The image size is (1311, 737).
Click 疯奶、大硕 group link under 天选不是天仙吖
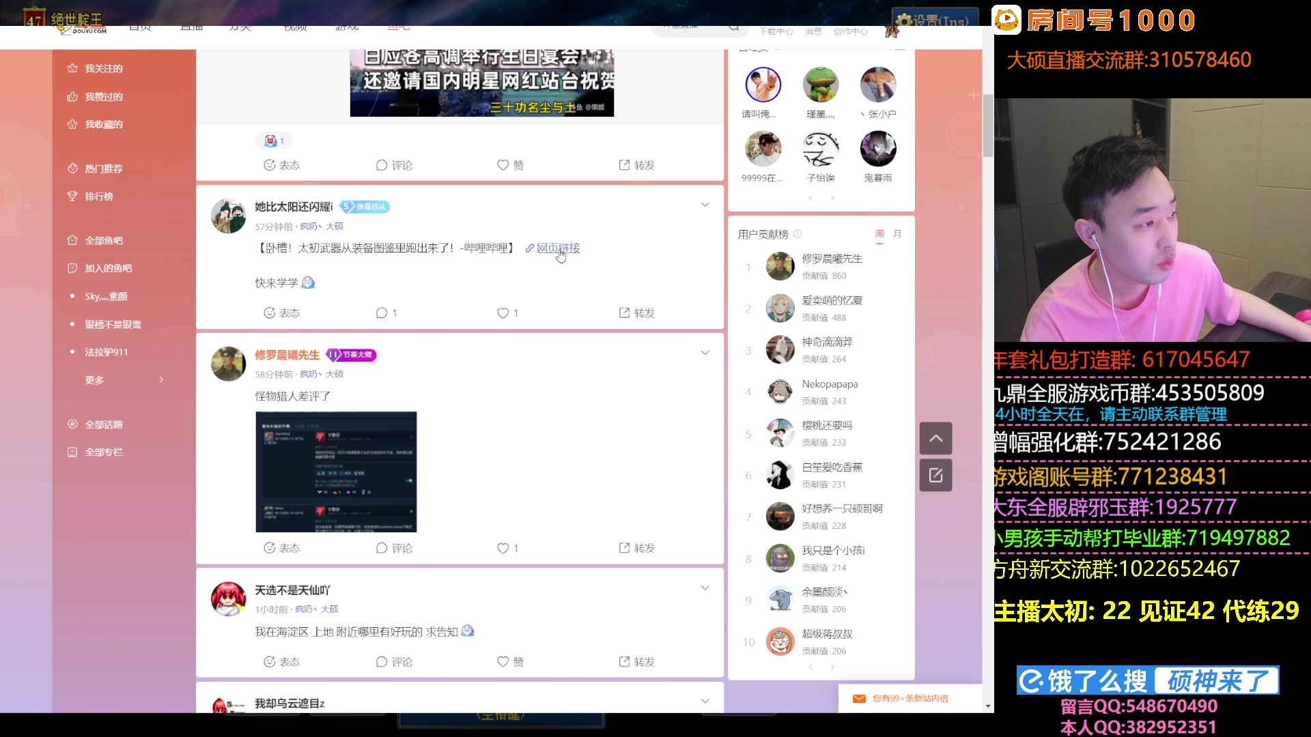[x=316, y=609]
